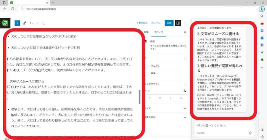Image resolution: width=267 pixels, height=140 pixels.
Task: Click heading 3. 新しい発見や洞察が得られる
Action: pos(220,68)
